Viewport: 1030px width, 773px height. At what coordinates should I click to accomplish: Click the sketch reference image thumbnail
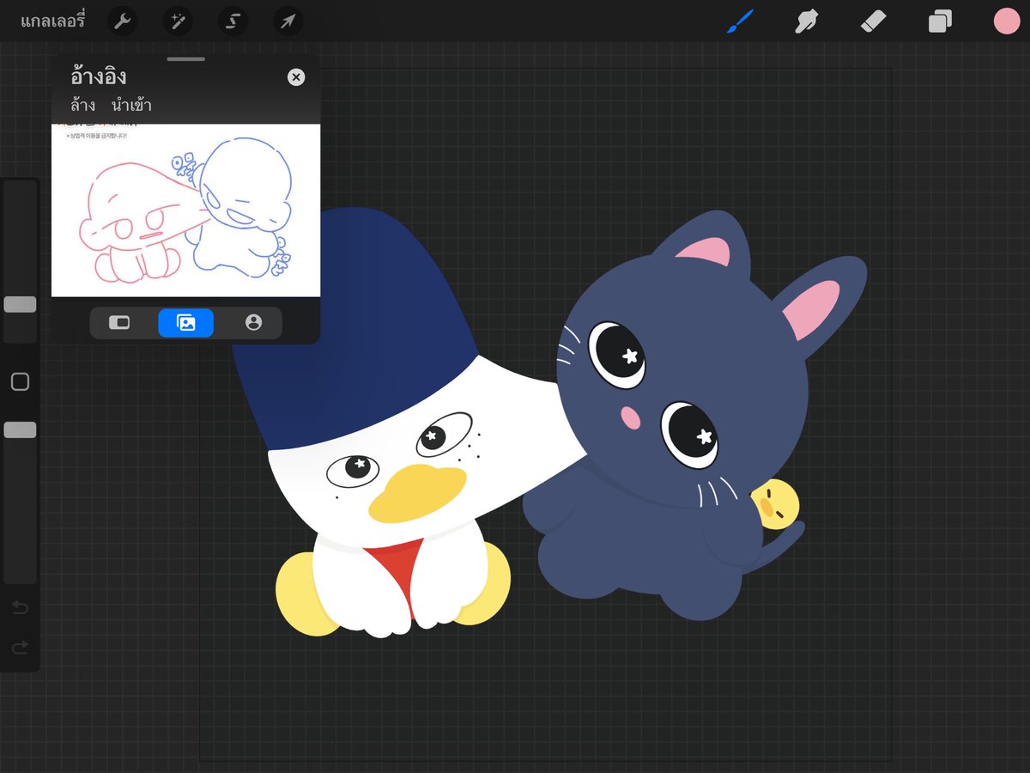click(186, 210)
